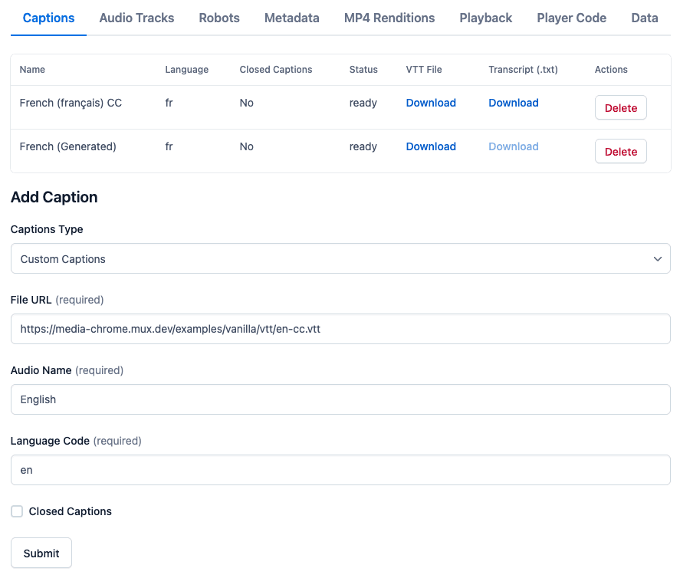Image resolution: width=680 pixels, height=578 pixels.
Task: Open the Robots tab
Action: pos(219,18)
